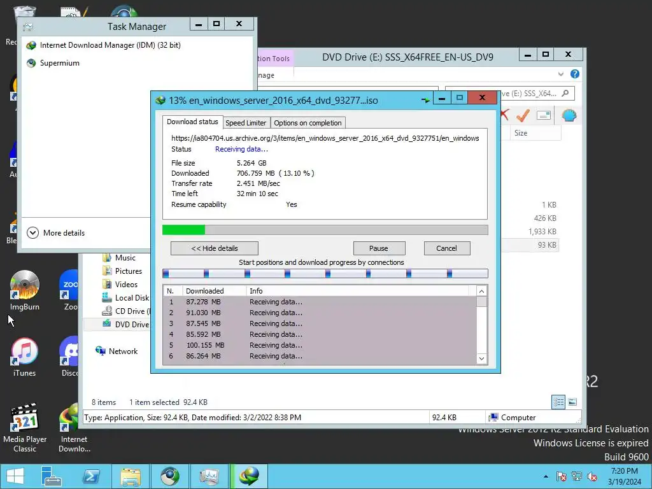
Task: Click the green arrow icon in IDM title bar
Action: (425, 100)
